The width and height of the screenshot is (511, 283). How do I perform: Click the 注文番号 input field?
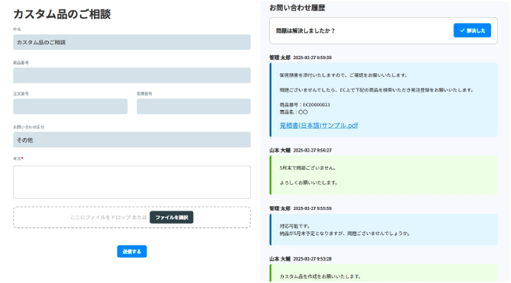coord(70,106)
